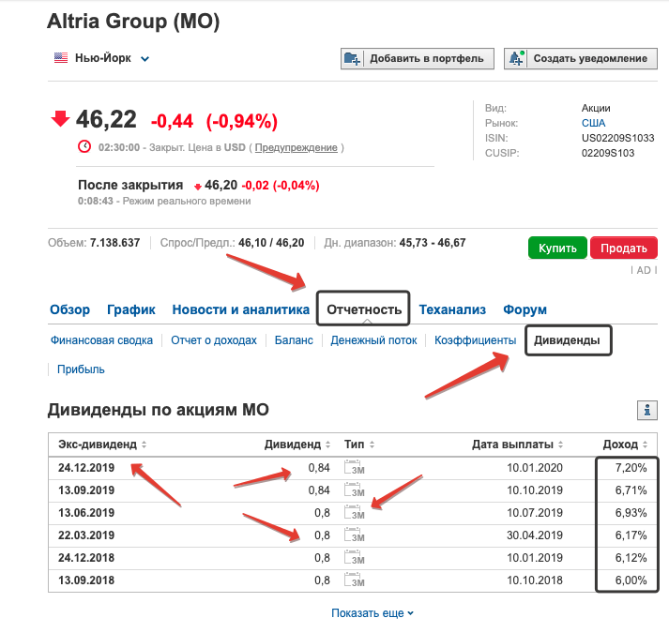
Task: Click the 3M calendar icon in 13.09.2019 row
Action: pos(355,490)
